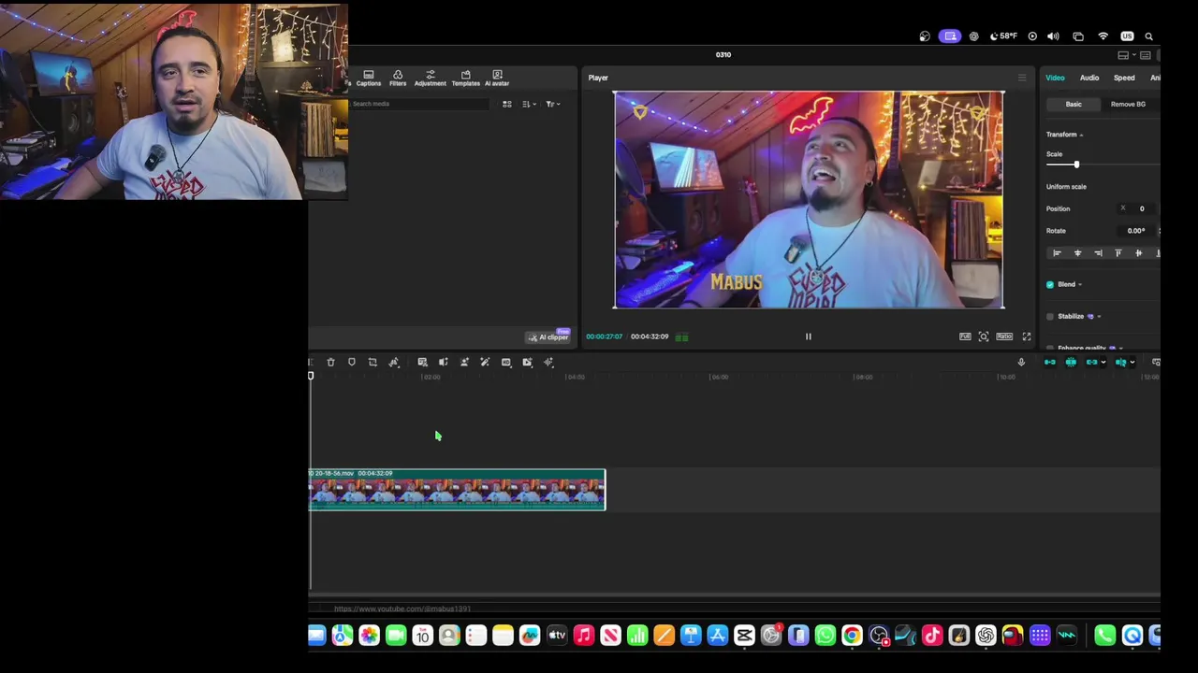Open the media filter dropdown
Viewport: 1198px width, 673px height.
552,104
